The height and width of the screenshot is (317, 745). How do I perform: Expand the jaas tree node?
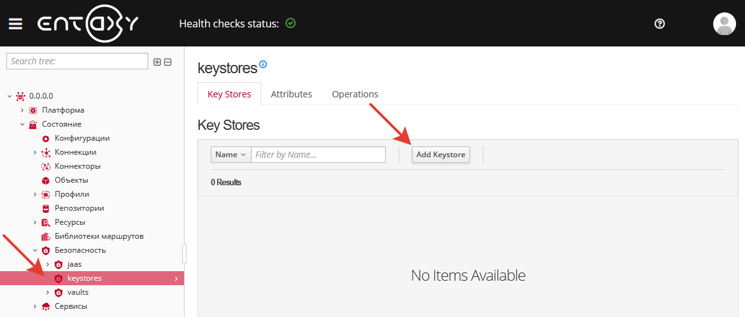click(x=47, y=264)
